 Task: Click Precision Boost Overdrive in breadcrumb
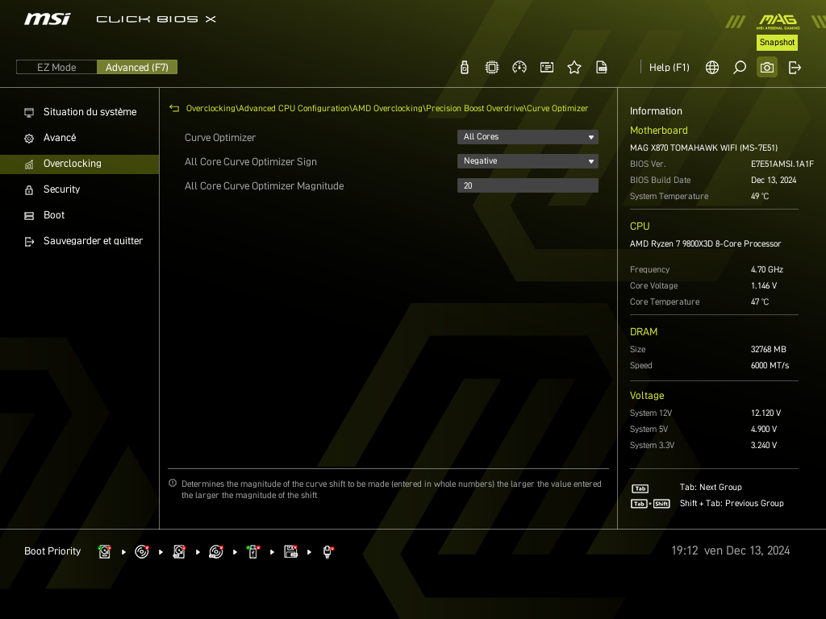(x=474, y=108)
